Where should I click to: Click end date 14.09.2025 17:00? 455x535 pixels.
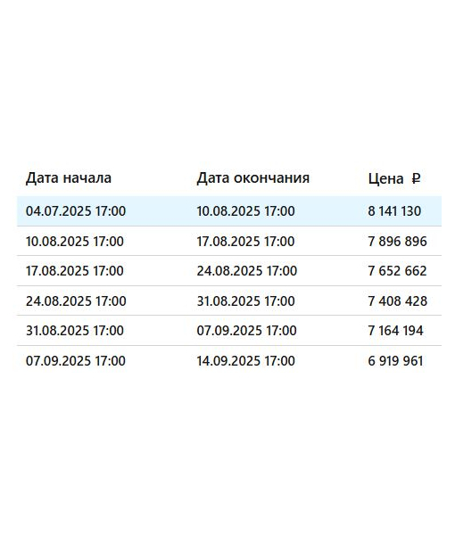tap(245, 360)
